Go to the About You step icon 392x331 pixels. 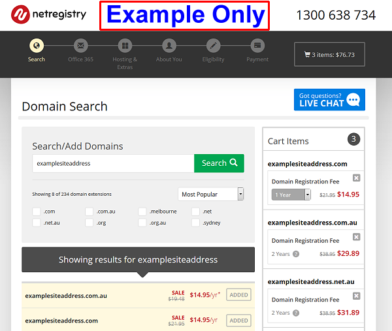pos(169,46)
